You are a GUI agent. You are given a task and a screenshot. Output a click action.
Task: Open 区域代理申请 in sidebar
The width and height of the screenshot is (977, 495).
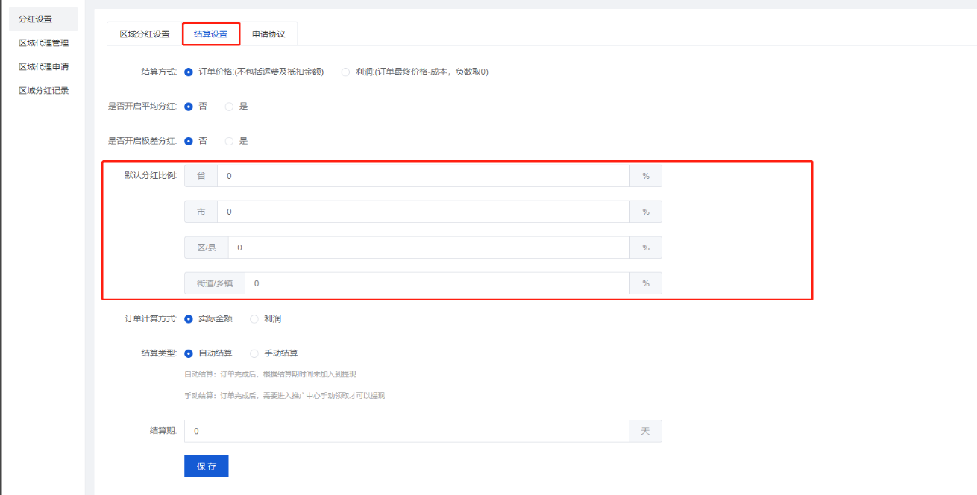(44, 67)
